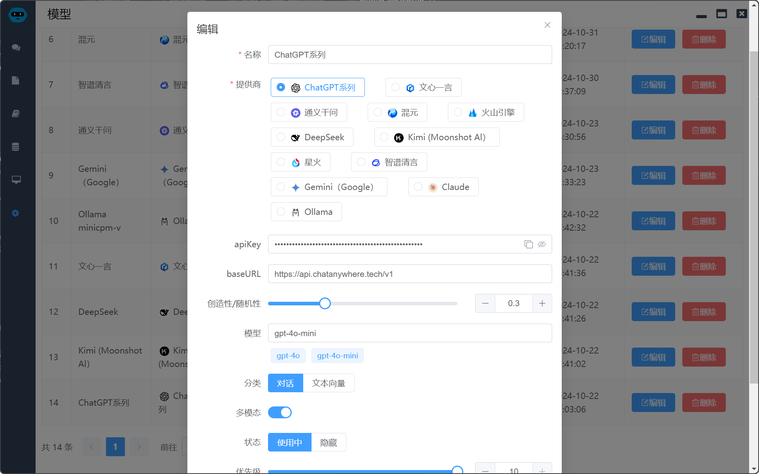
Task: Set status to 隐藏
Action: [329, 442]
